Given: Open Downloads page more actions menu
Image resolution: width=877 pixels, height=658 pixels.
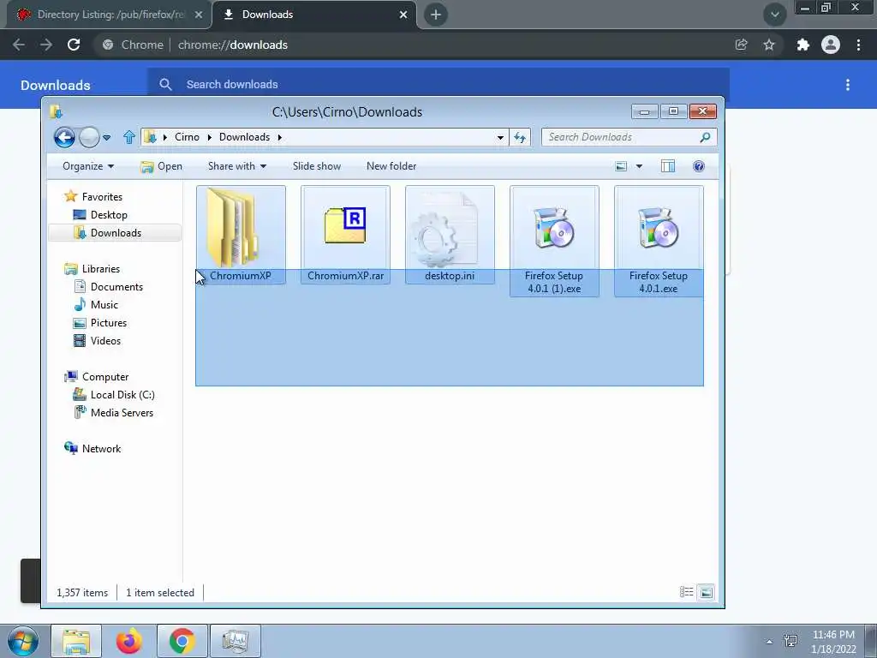Looking at the screenshot, I should 848,85.
